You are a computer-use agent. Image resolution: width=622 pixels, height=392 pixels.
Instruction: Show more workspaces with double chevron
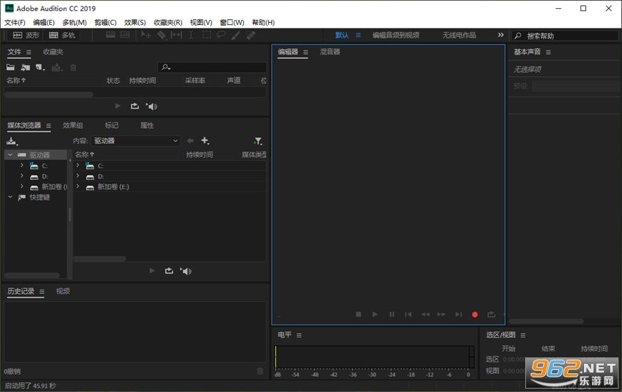[500, 35]
